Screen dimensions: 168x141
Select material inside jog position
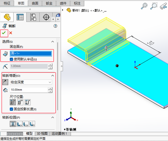pyautogui.click(x=19, y=124)
